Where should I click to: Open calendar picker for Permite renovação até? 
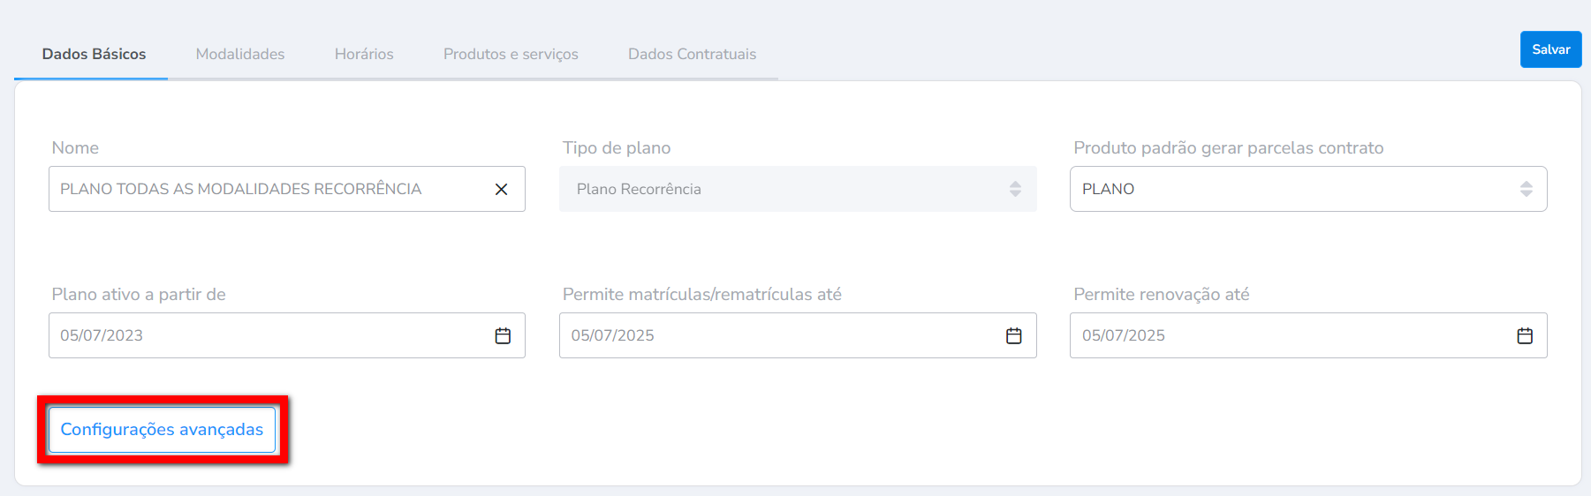[1525, 336]
